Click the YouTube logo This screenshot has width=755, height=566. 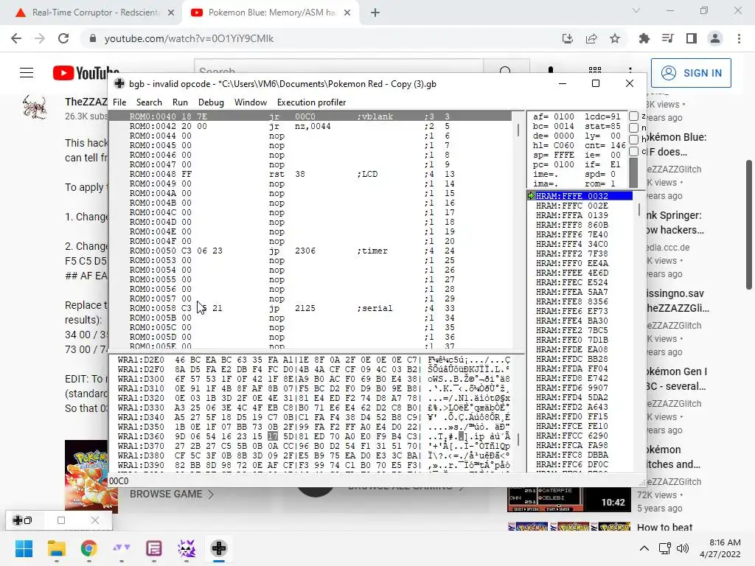86,73
